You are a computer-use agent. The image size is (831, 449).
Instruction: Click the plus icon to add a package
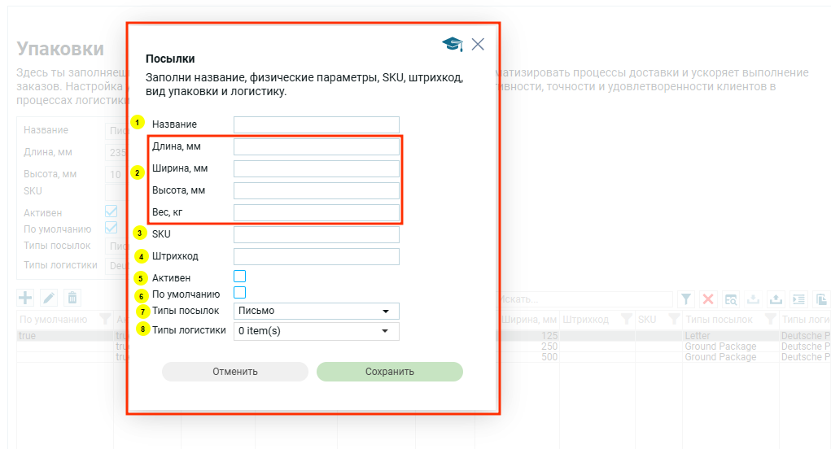25,299
